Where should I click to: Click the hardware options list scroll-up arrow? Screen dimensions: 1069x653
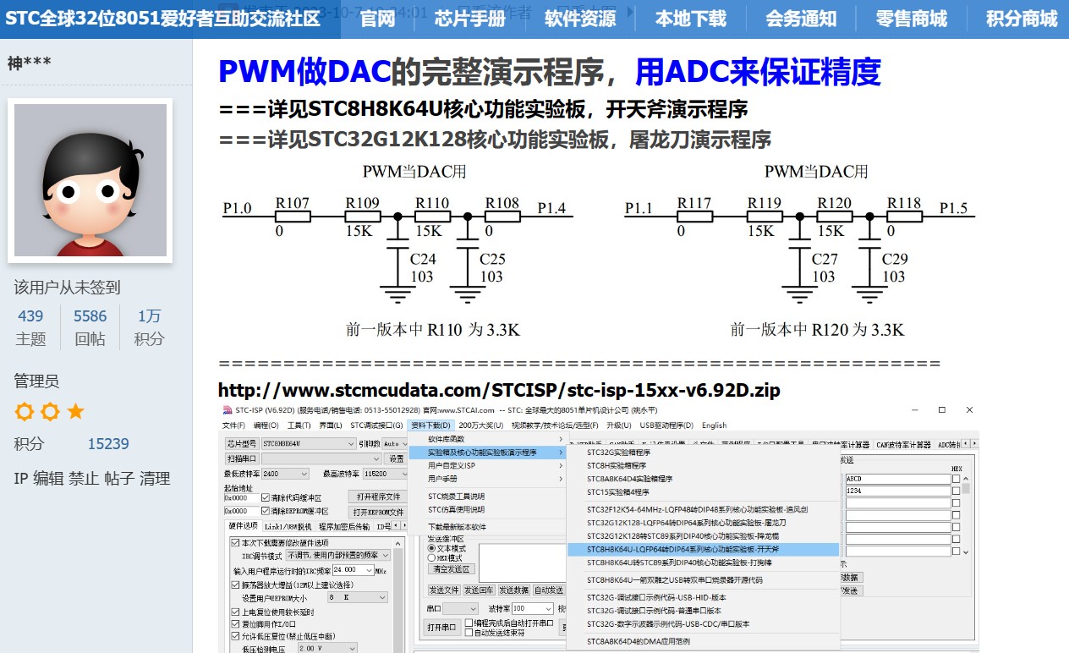(x=397, y=544)
